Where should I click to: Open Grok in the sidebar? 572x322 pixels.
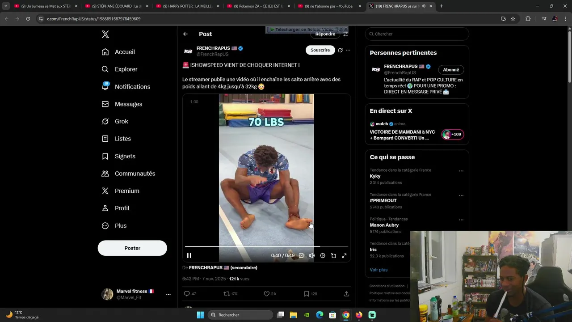point(115,121)
